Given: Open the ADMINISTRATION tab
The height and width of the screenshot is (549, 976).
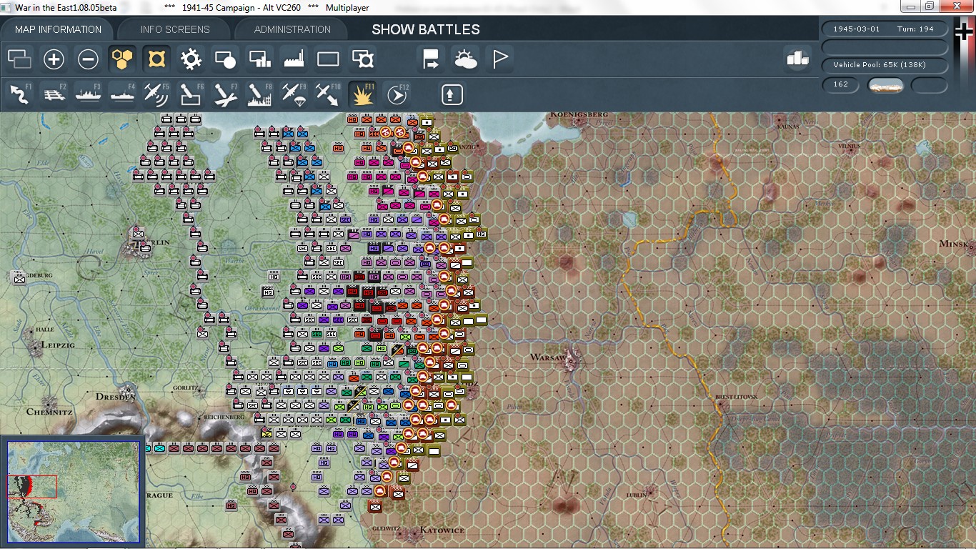Looking at the screenshot, I should click(x=292, y=29).
